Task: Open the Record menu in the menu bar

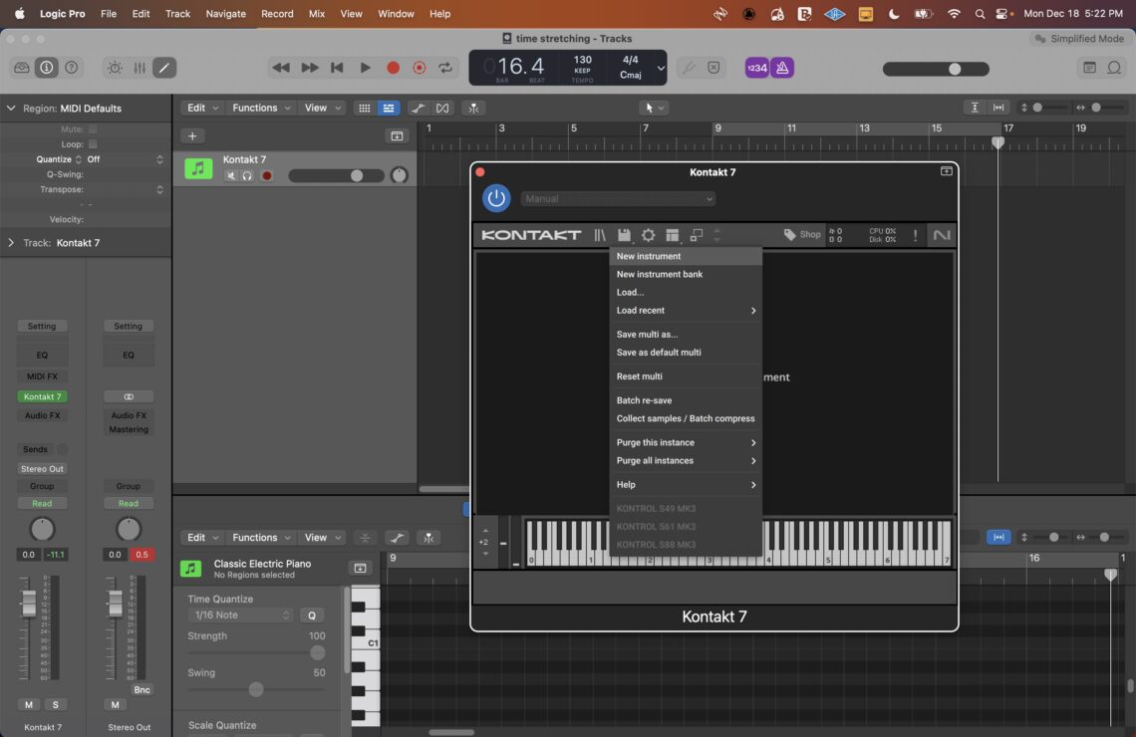Action: (277, 14)
